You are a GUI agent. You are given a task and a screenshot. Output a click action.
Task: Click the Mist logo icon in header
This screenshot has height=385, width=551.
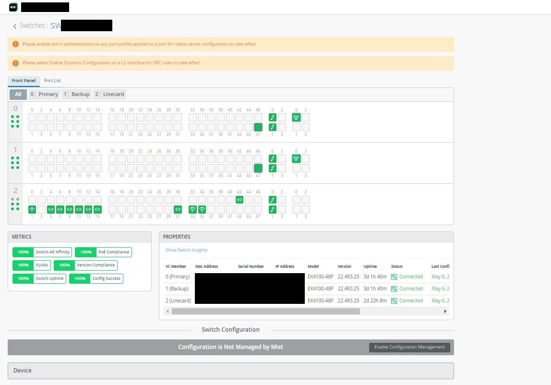13,7
